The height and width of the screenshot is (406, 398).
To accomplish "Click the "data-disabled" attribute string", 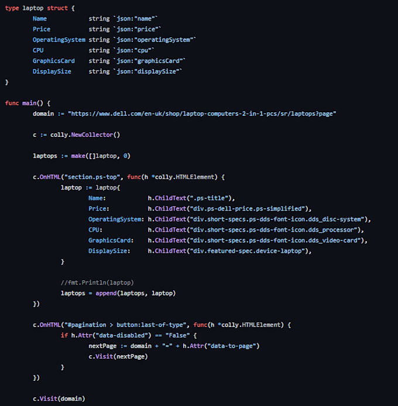I will click(122, 336).
